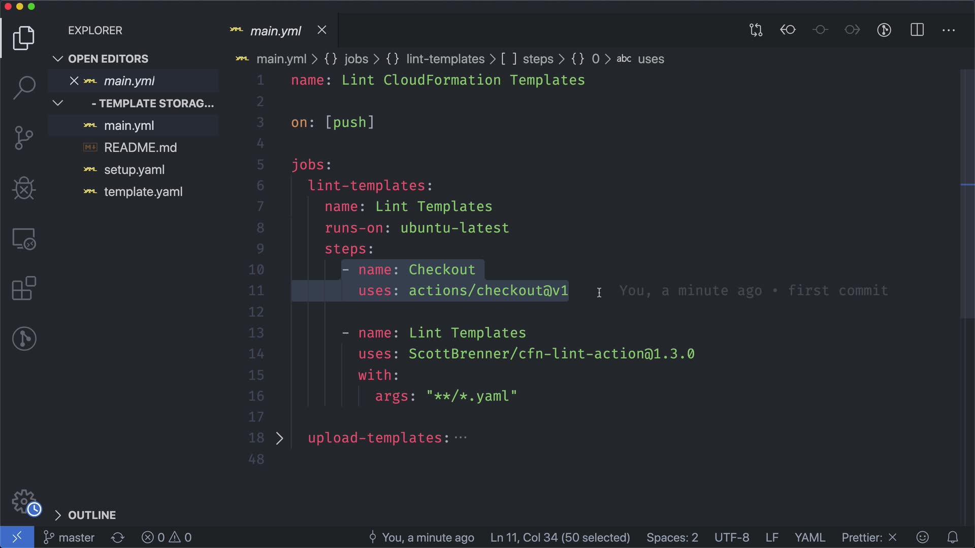Open the Run and Debug view

[x=24, y=188]
